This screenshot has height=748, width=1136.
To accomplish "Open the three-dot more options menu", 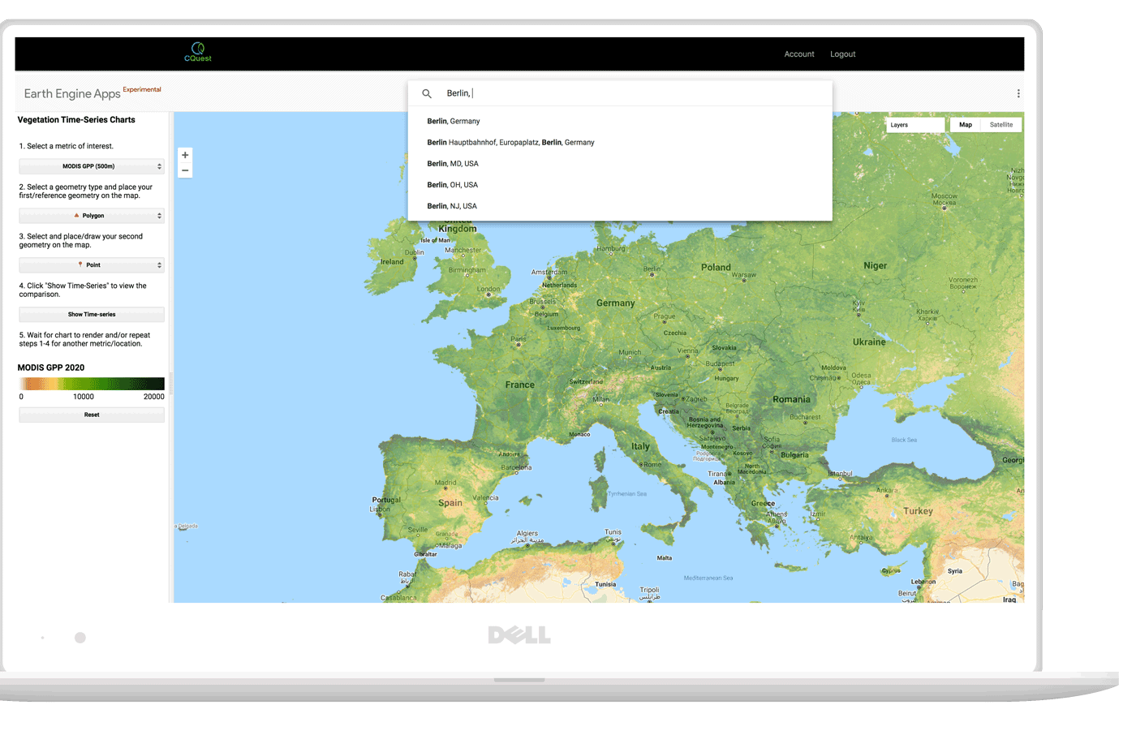I will pyautogui.click(x=1018, y=93).
